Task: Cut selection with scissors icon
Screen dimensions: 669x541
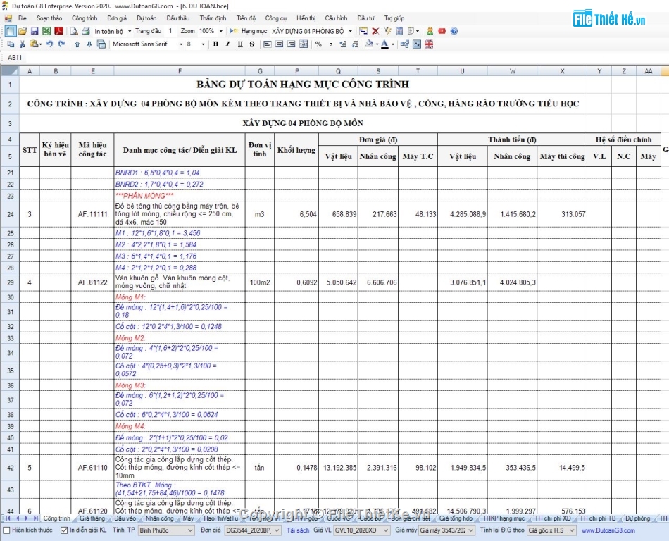Action: (x=23, y=44)
